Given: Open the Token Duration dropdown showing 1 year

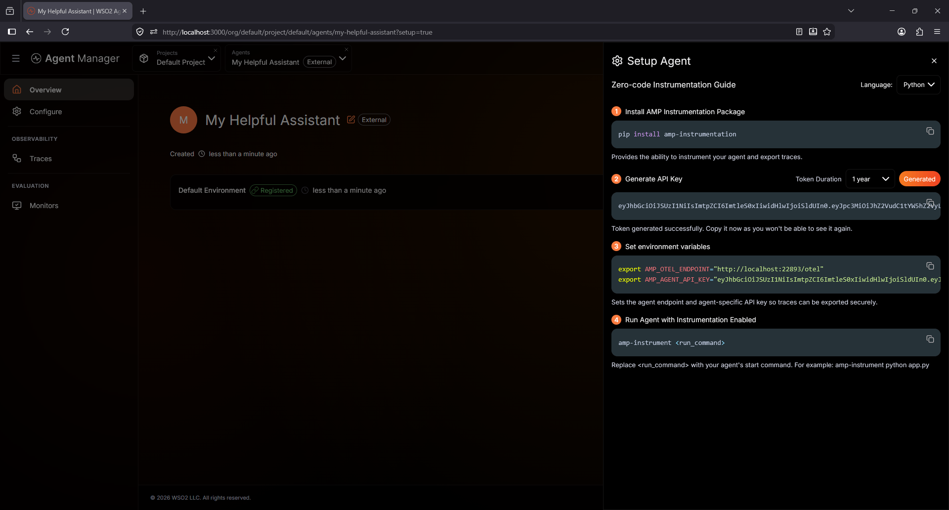Looking at the screenshot, I should coord(870,179).
